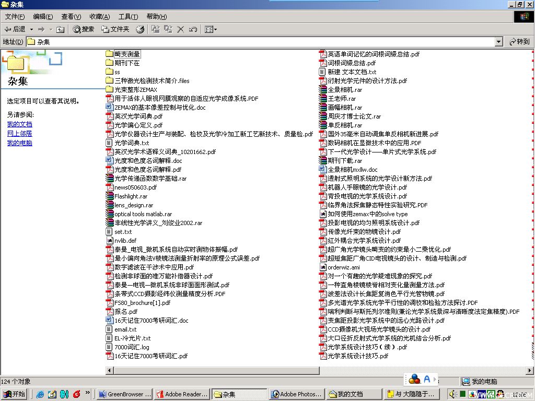Open the Views dropdown button

point(211,30)
